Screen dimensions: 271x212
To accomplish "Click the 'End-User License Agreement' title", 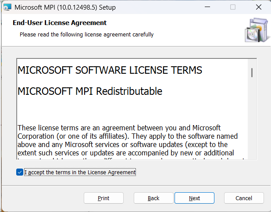I will click(x=60, y=23).
